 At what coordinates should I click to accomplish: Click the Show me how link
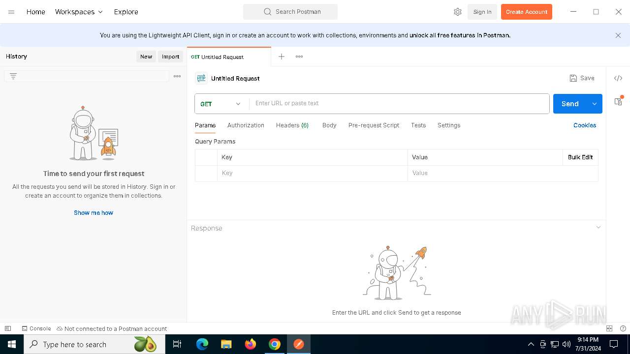tap(94, 213)
